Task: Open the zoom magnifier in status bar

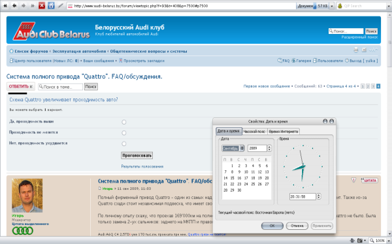Action: point(372,241)
